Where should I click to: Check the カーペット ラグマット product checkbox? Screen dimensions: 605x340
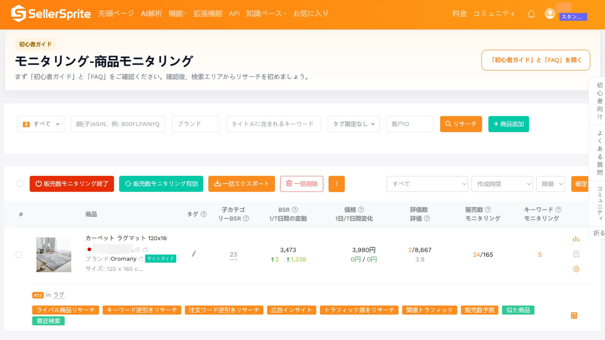[x=19, y=255]
